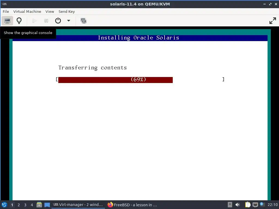Open the manage snapshots icon

coord(83,21)
